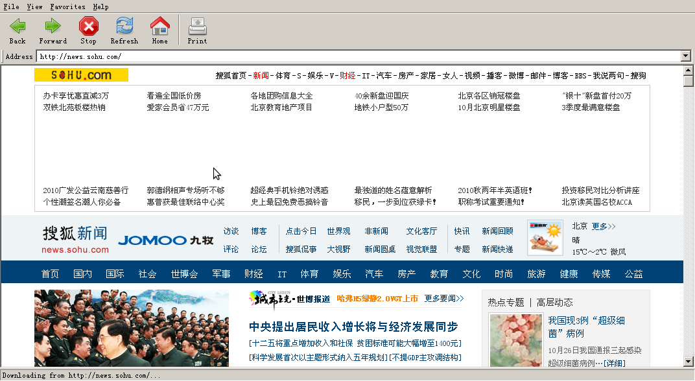Click the military group news photo
Screen dimensions: 695x381
coord(132,328)
